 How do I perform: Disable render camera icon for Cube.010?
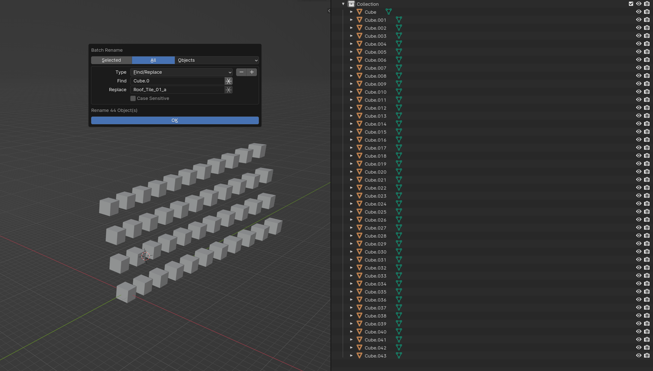[647, 92]
